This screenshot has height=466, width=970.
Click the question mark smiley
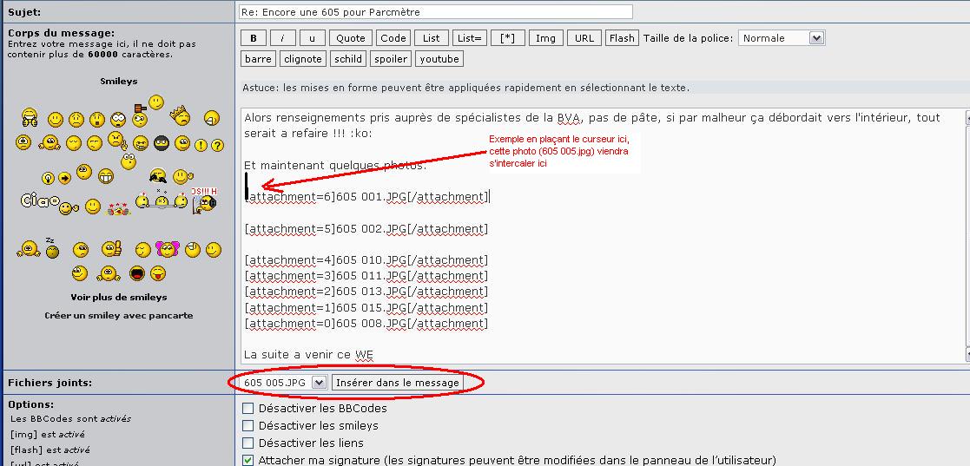point(217,145)
